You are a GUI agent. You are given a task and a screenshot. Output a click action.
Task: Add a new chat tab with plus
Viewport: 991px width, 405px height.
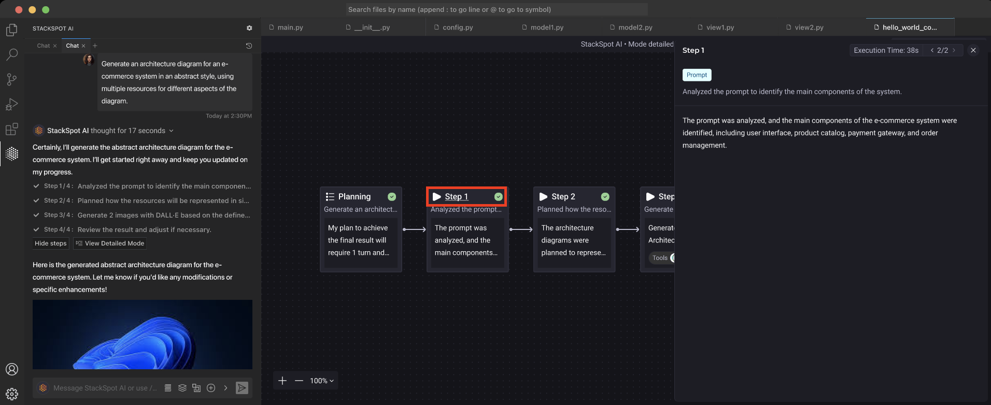click(x=95, y=46)
